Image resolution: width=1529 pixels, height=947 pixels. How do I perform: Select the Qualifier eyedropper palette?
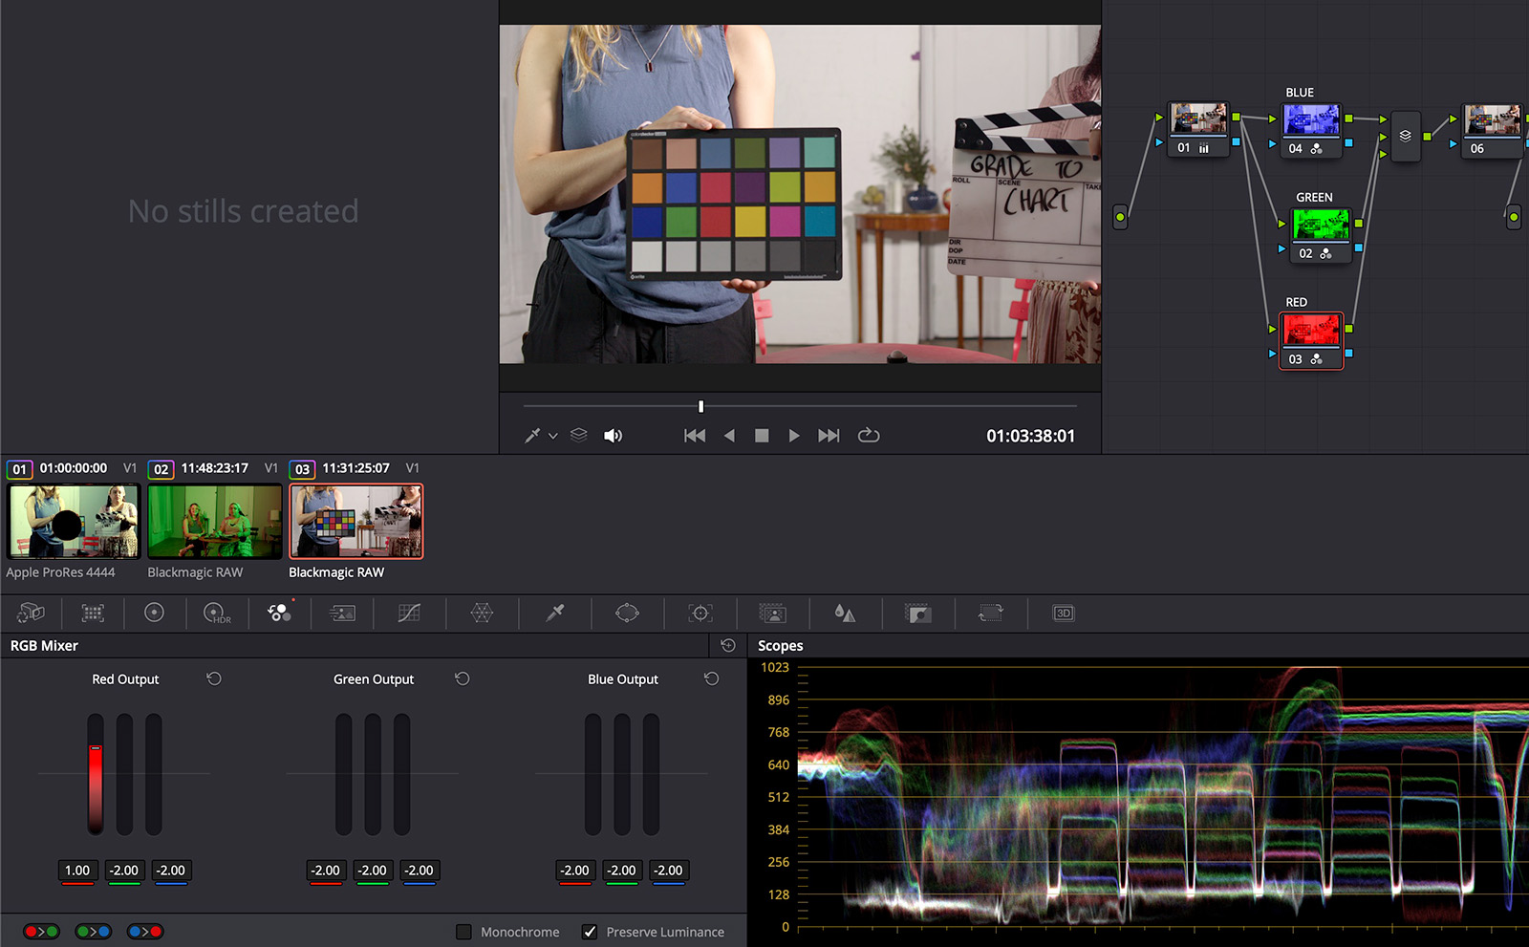pos(554,613)
